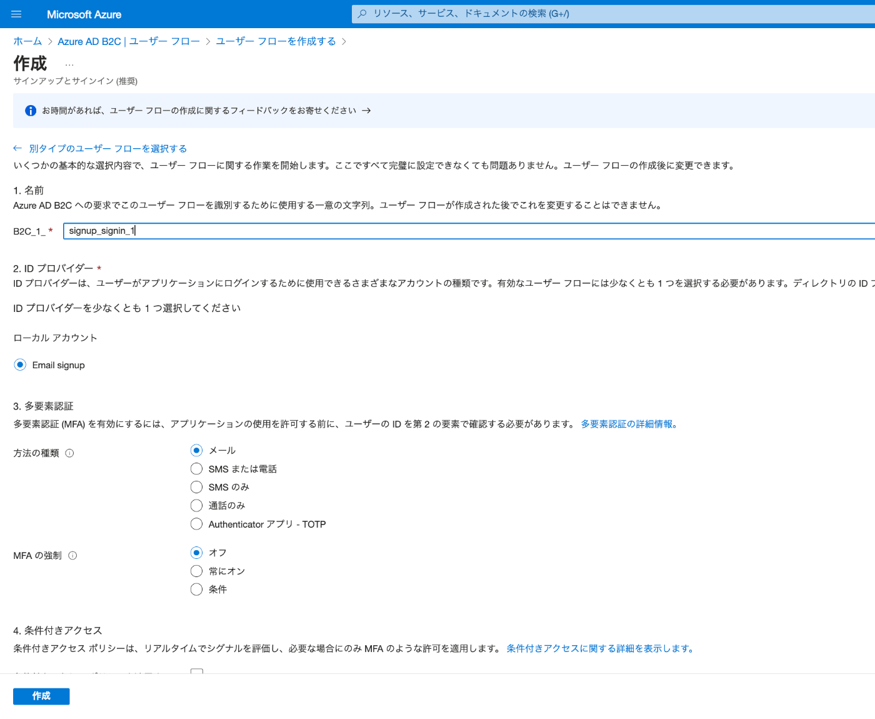Select 通話のみ MFA method
Viewport: 875px width, 719px height.
[196, 506]
